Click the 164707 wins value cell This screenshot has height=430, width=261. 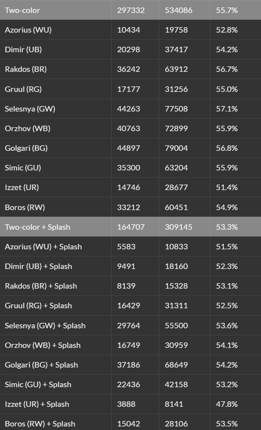[131, 227]
